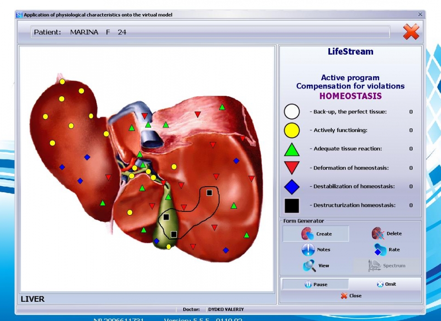Select the yellow circle Actively functioning marker

click(292, 131)
